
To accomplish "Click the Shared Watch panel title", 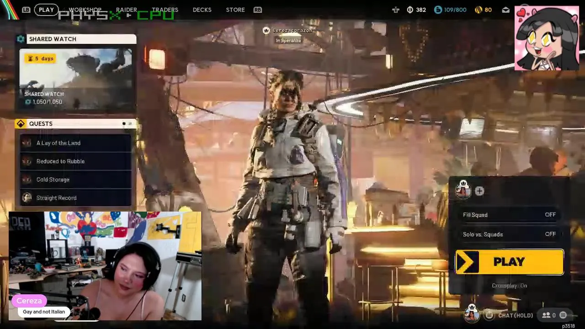I will tap(53, 39).
